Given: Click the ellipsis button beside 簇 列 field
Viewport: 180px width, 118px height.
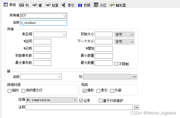Looking at the screenshot, I should [134, 77].
